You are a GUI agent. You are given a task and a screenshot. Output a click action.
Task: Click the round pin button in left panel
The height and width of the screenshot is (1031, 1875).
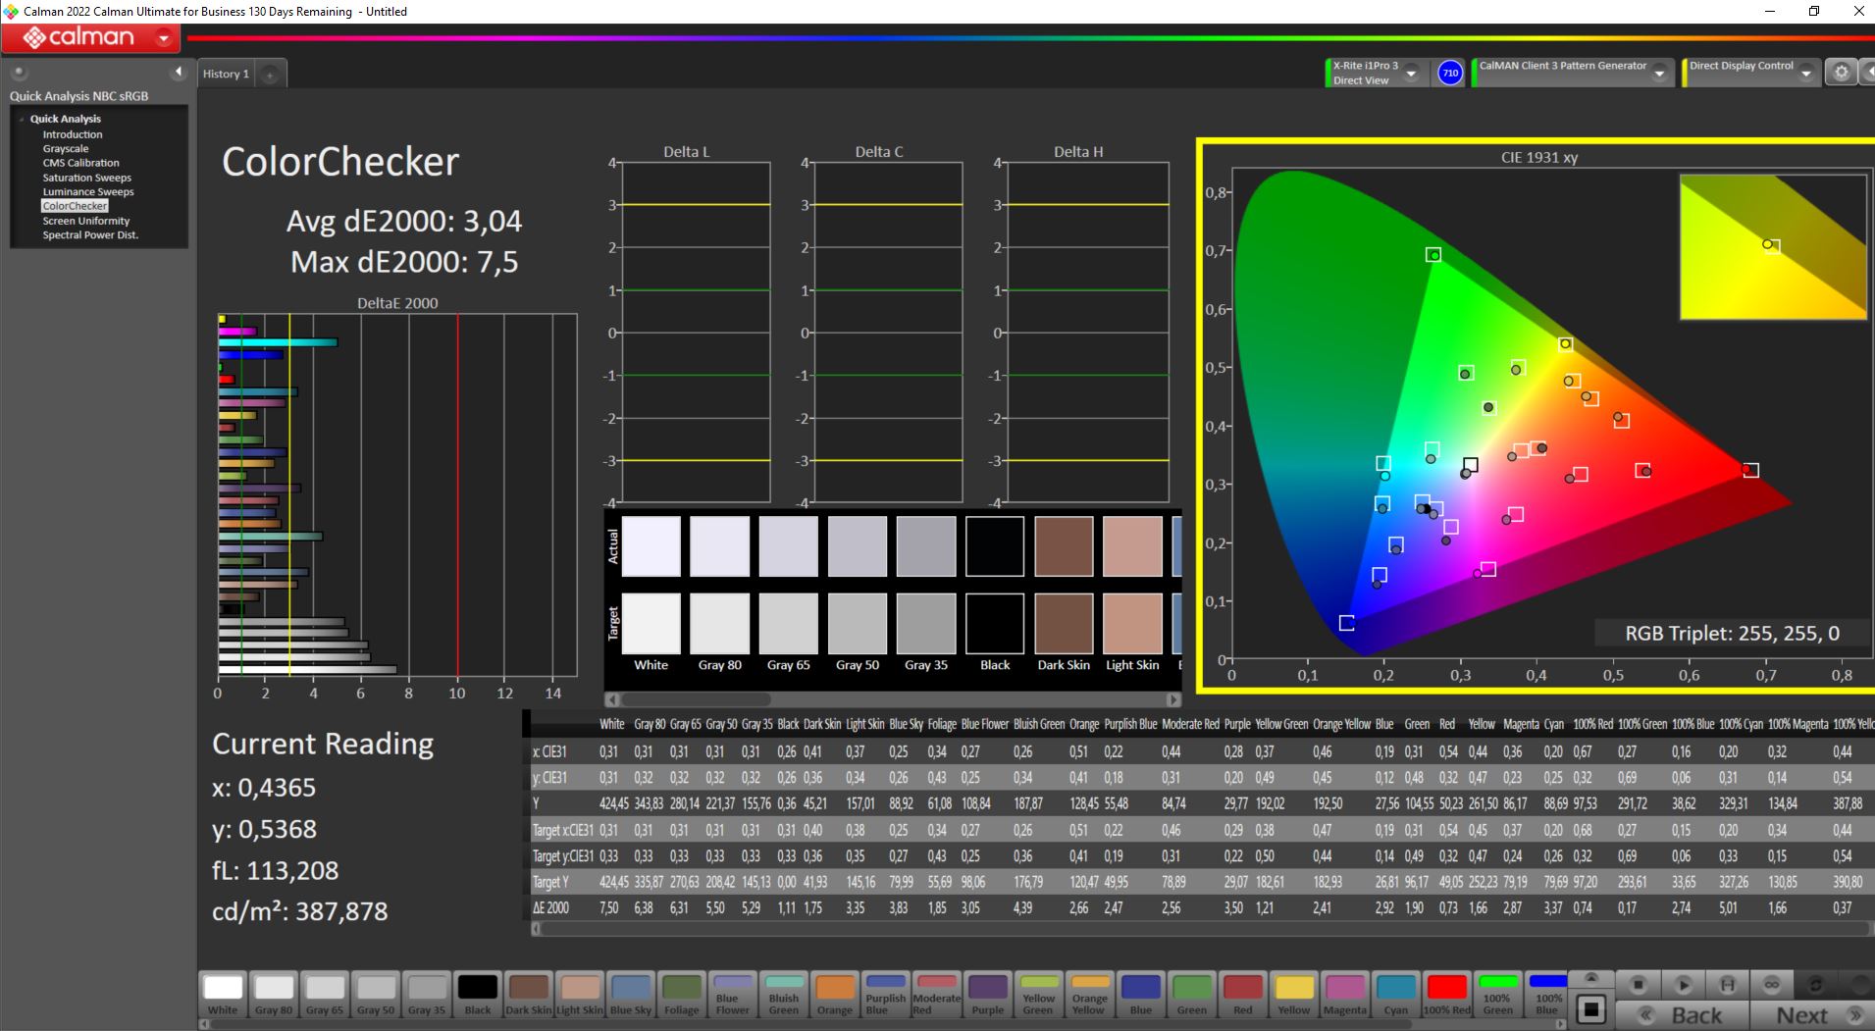(19, 72)
